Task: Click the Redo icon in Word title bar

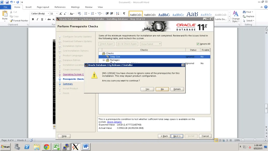Action: pos(18,2)
